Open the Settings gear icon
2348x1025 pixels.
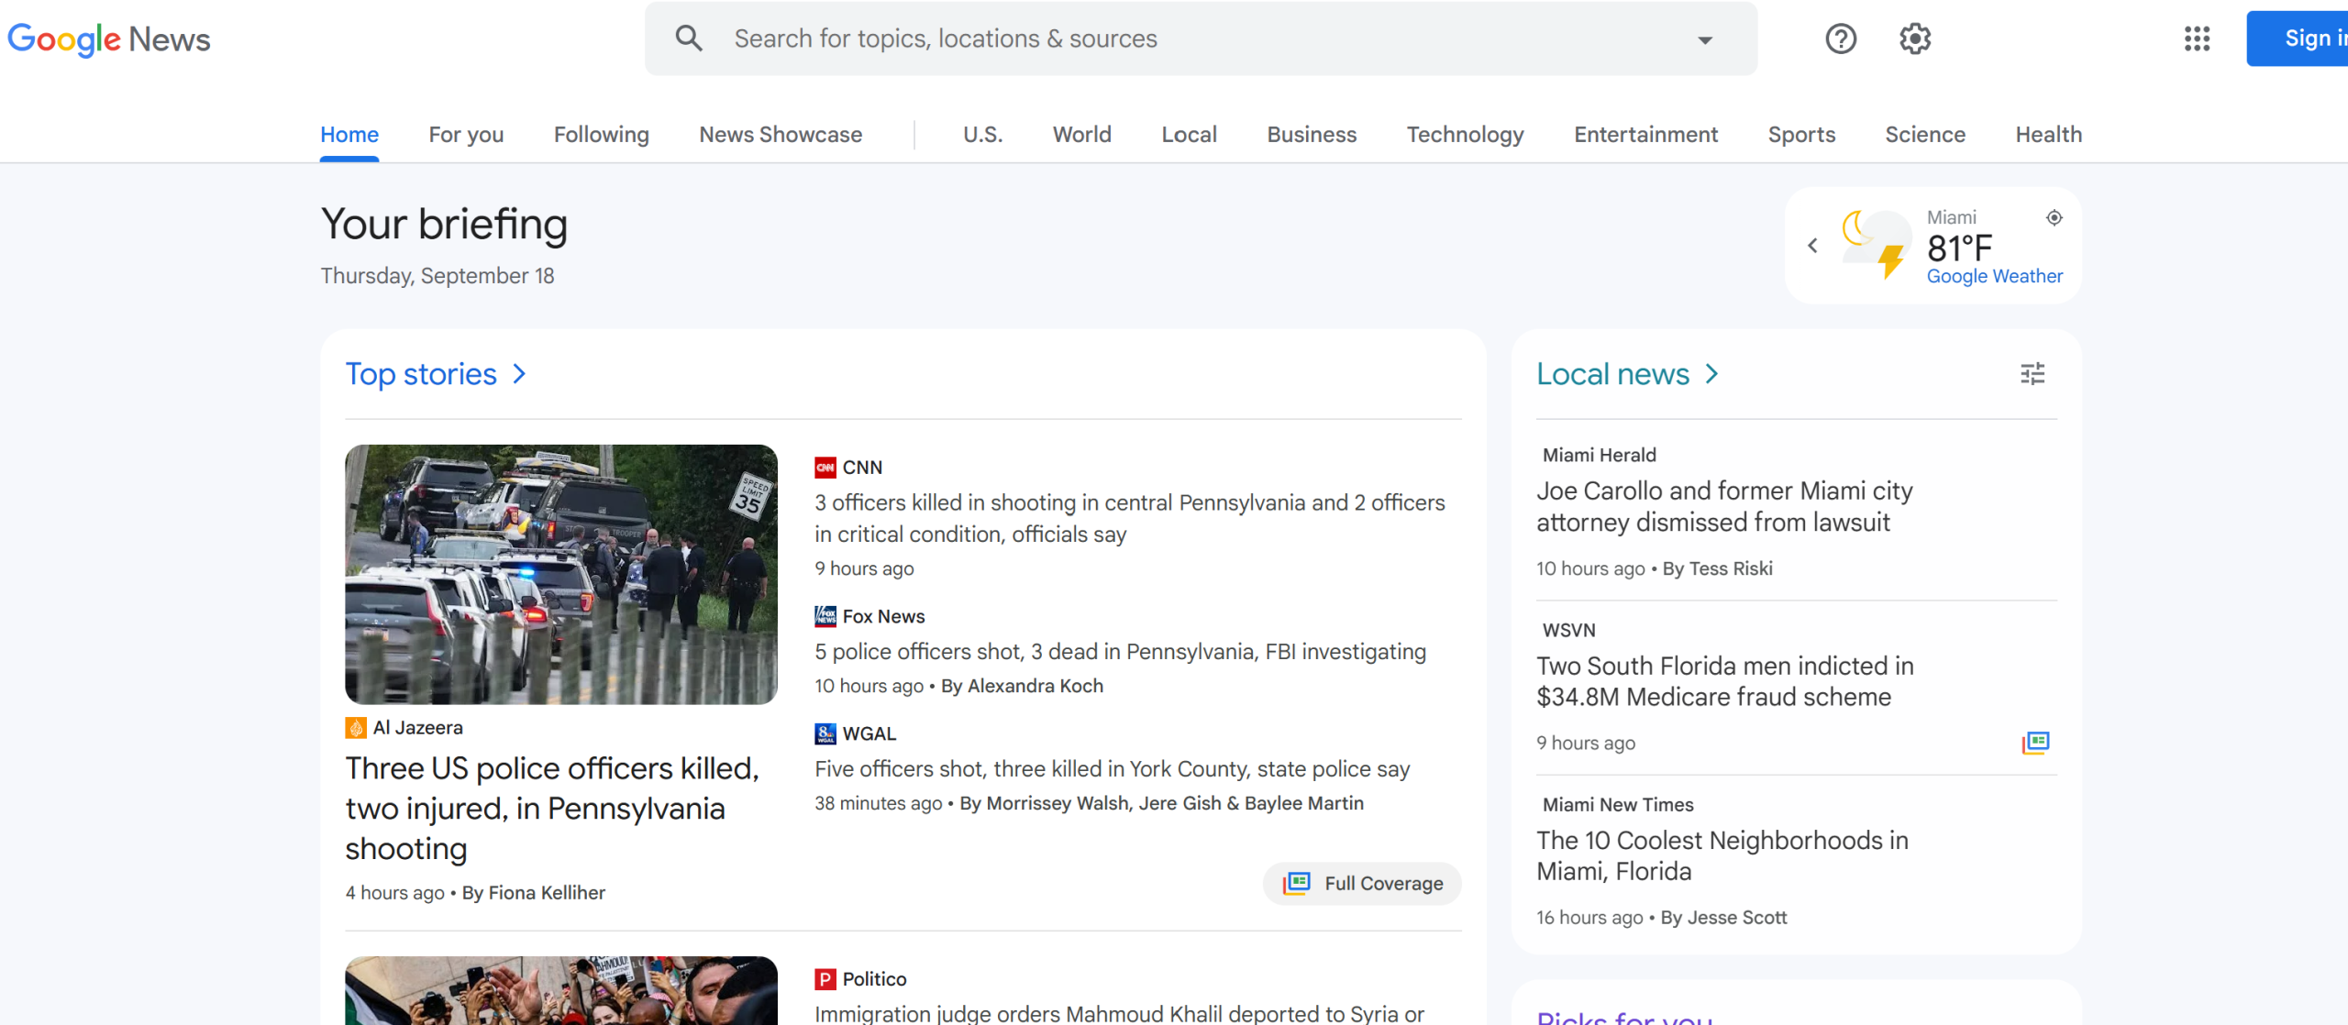point(1914,39)
